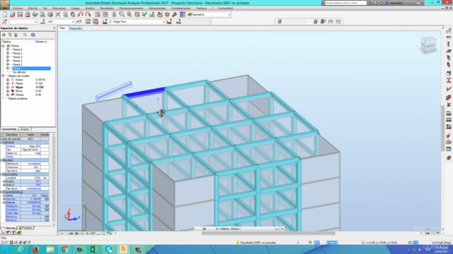Screen dimensions: 453x254
Task: Select Muros in the objects tree
Action: [19, 91]
